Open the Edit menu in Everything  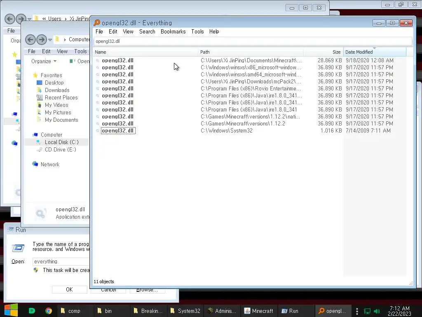point(113,31)
